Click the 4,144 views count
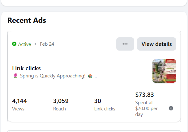Screen dimensions: 188x132 click(x=20, y=101)
